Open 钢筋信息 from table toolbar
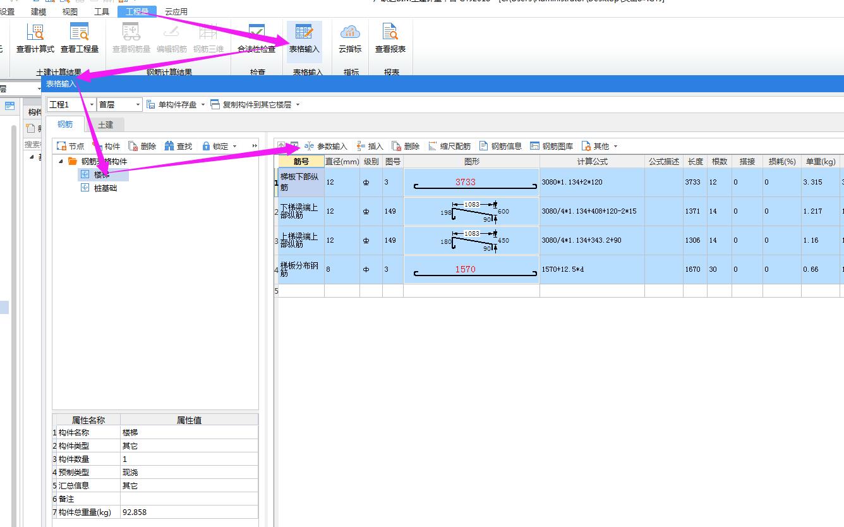 pos(501,146)
